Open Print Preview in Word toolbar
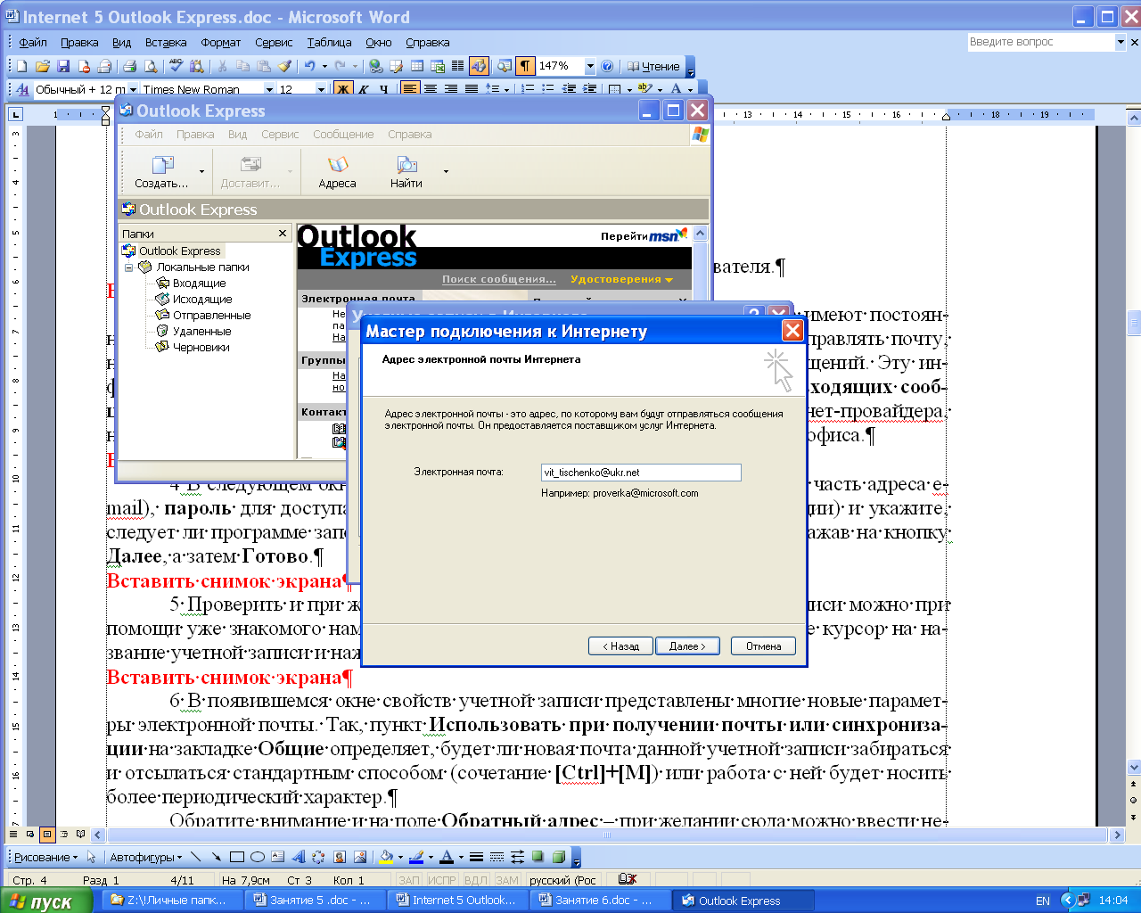 click(150, 66)
